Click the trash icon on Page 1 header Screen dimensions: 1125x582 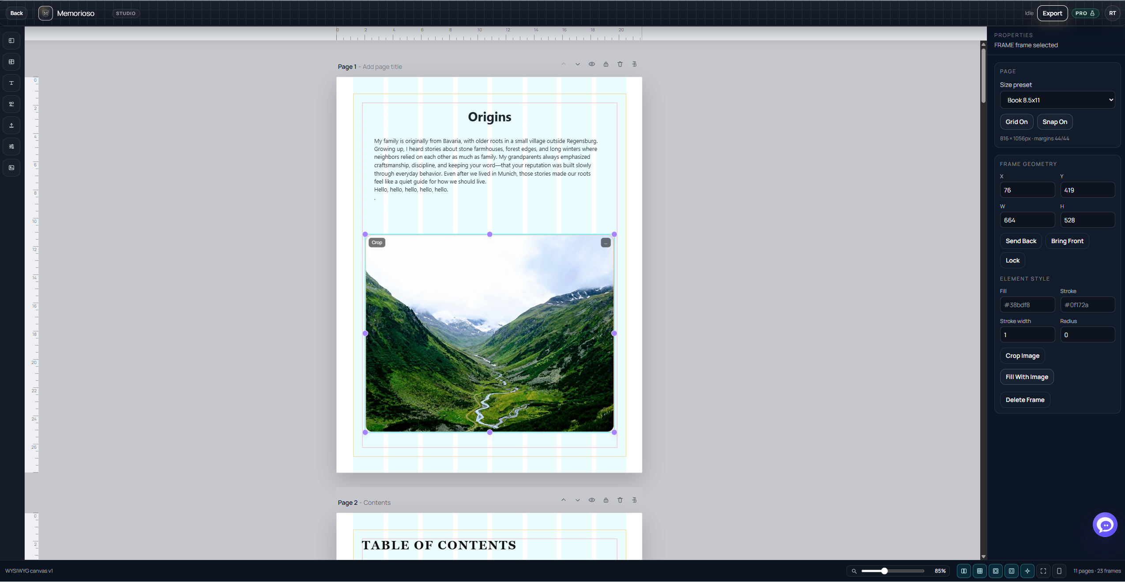coord(620,64)
